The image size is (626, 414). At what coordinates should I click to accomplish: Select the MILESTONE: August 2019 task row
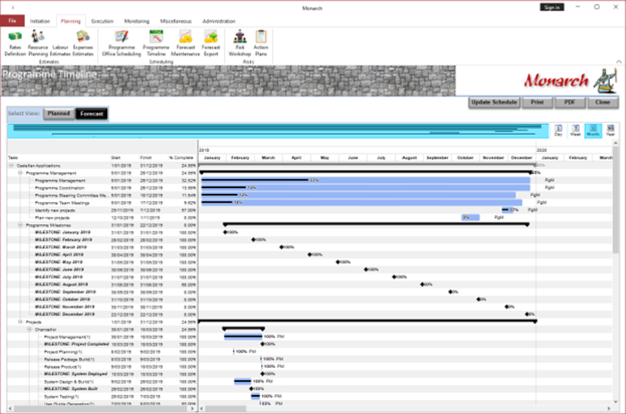[x=102, y=285]
